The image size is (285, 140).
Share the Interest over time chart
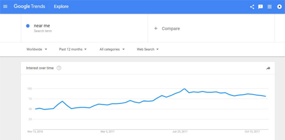pos(268,68)
